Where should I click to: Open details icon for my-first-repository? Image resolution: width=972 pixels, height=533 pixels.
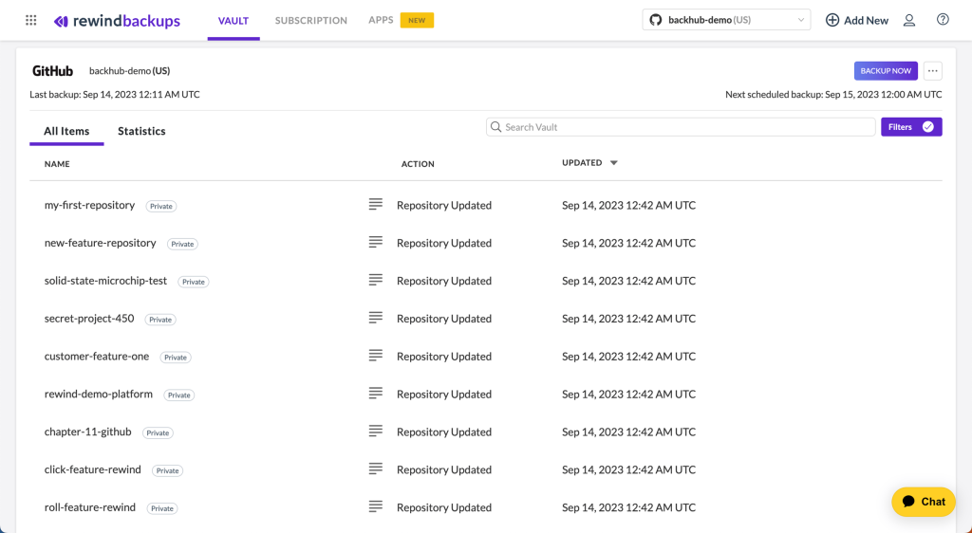[376, 204]
